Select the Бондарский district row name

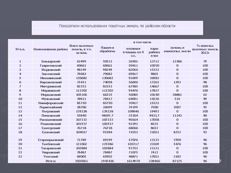coord(51,61)
